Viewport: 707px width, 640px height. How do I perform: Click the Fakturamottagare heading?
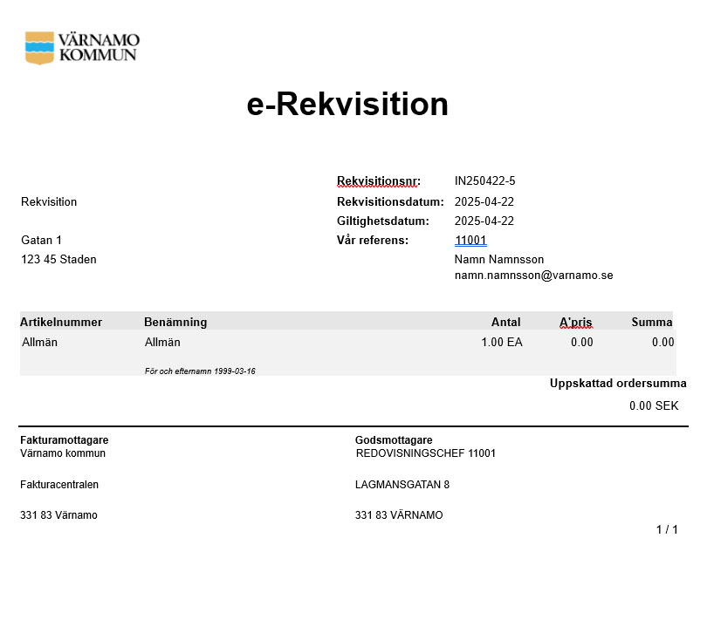pyautogui.click(x=65, y=440)
